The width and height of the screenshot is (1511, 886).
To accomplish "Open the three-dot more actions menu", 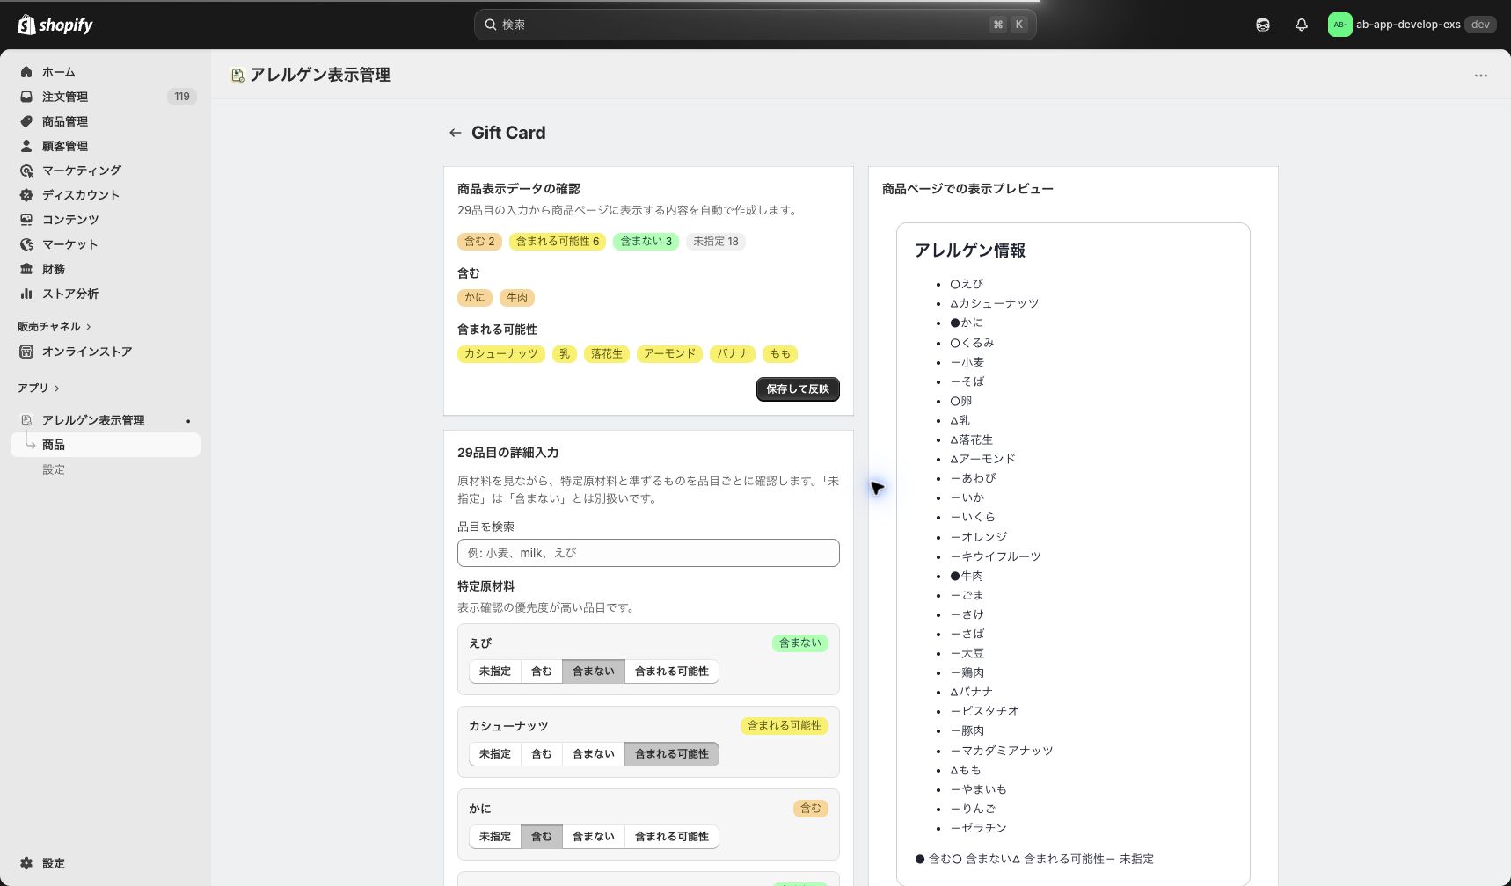I will pos(1481,76).
